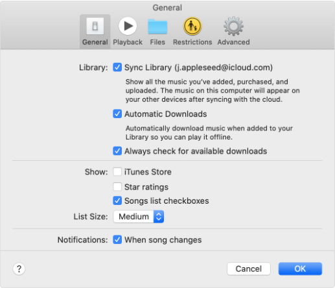The height and width of the screenshot is (288, 335).
Task: Open the Playback preferences icon
Action: coord(128,26)
